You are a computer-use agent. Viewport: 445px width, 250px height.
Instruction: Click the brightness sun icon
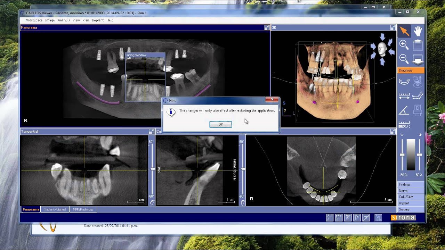(x=402, y=135)
